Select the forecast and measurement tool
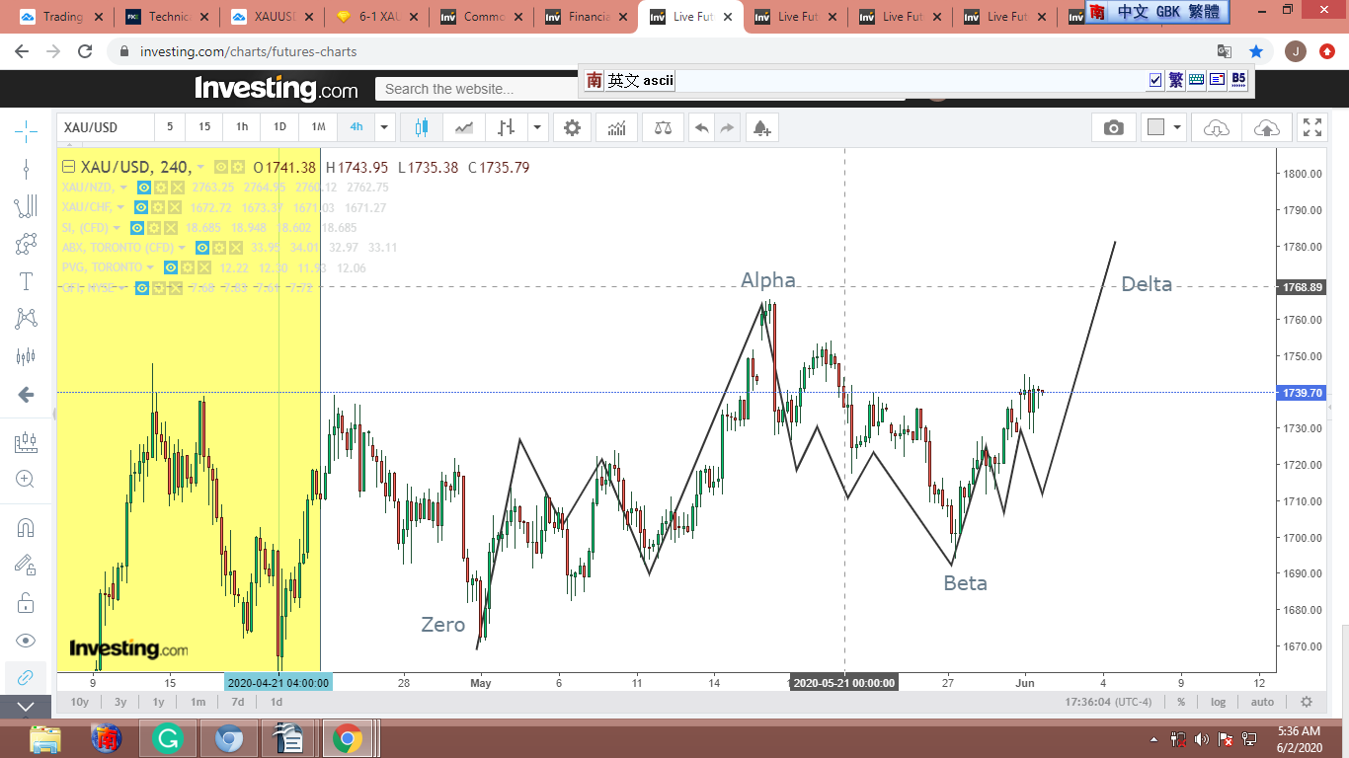 point(26,356)
